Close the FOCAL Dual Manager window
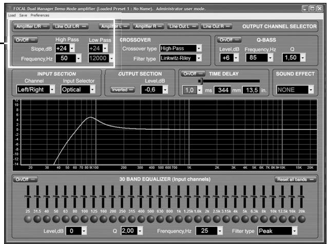Image resolution: width=327 pixels, height=244 pixels. tap(319, 9)
